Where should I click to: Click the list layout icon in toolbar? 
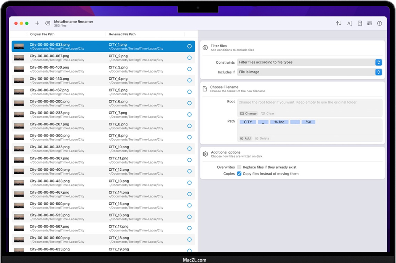point(369,23)
